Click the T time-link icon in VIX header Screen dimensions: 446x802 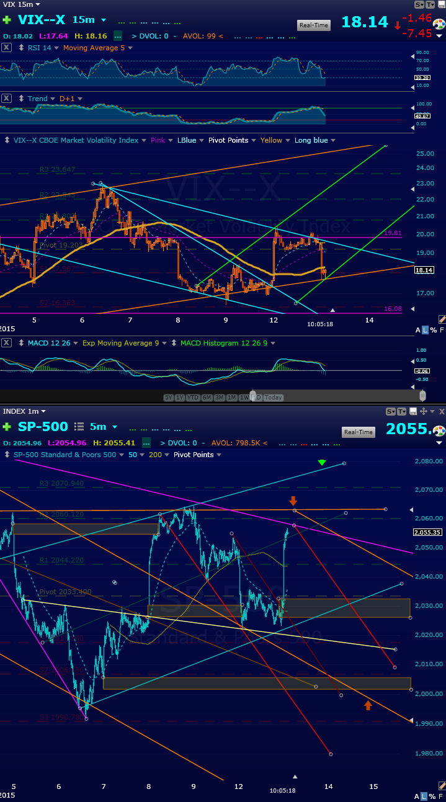pyautogui.click(x=432, y=4)
